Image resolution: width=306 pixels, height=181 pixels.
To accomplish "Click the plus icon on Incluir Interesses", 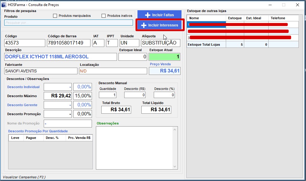I will 144,25.
